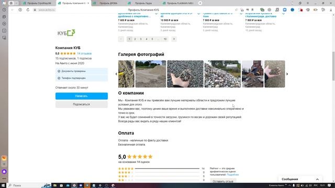Open the sidebar history clock icon
Image resolution: width=335 pixels, height=188 pixels.
coord(4,10)
